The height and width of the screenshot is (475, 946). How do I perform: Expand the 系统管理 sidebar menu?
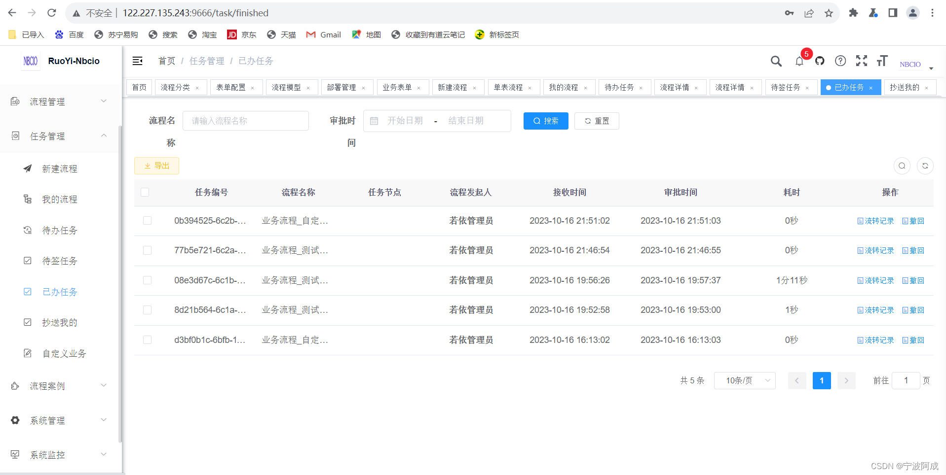tap(59, 420)
